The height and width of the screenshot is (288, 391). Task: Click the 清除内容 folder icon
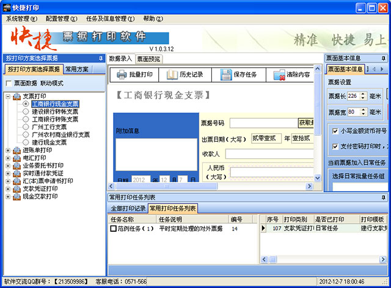point(279,75)
